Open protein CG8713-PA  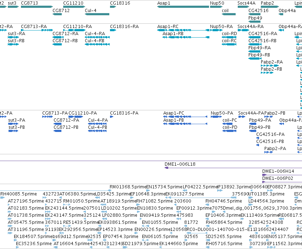pyautogui.click(x=55, y=113)
